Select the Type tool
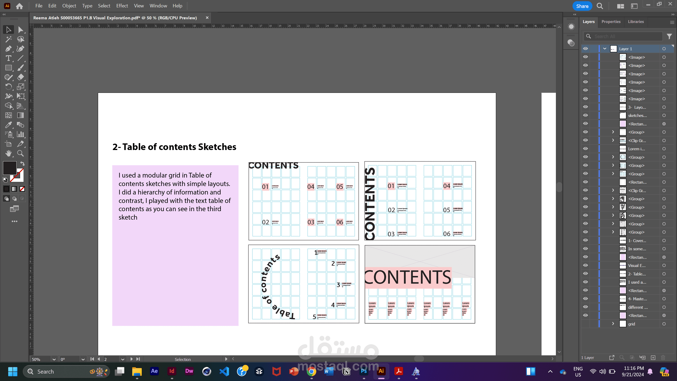This screenshot has width=677, height=381. tap(8, 58)
